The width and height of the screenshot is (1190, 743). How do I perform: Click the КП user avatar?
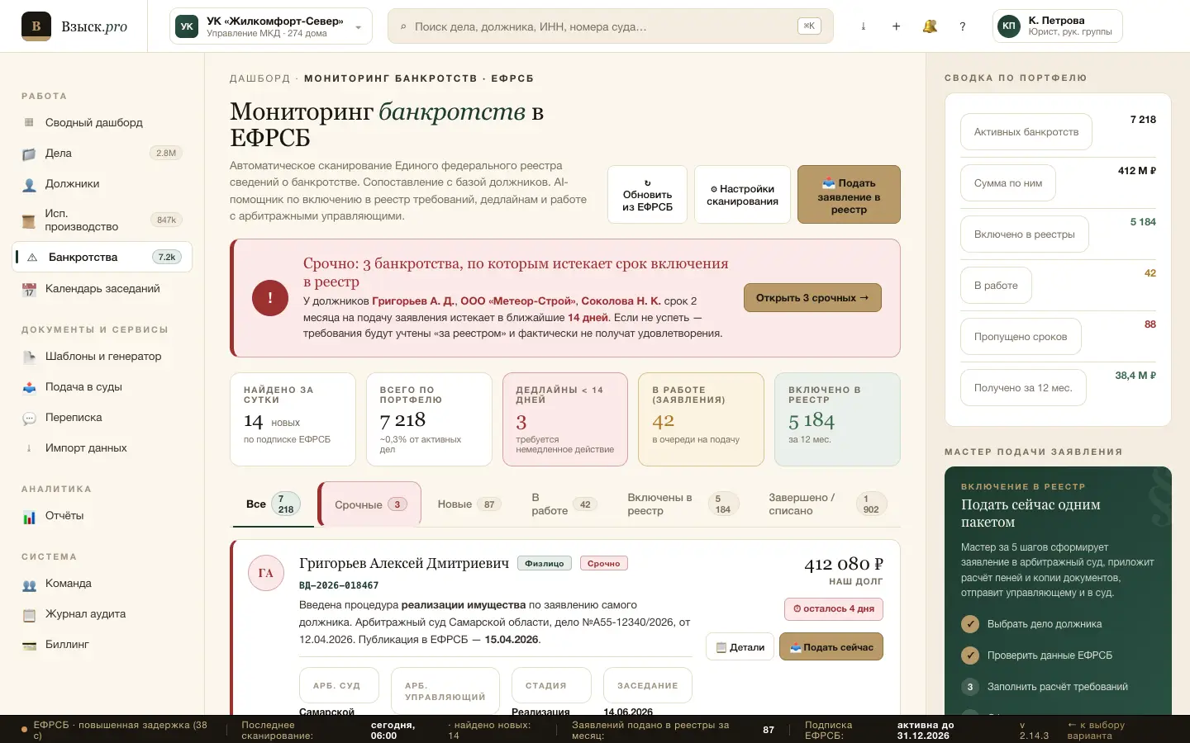click(x=1009, y=26)
